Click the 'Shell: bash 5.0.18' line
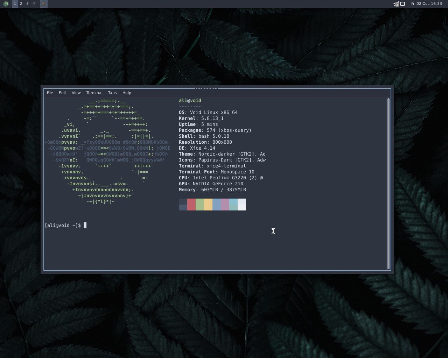 tap(204, 136)
